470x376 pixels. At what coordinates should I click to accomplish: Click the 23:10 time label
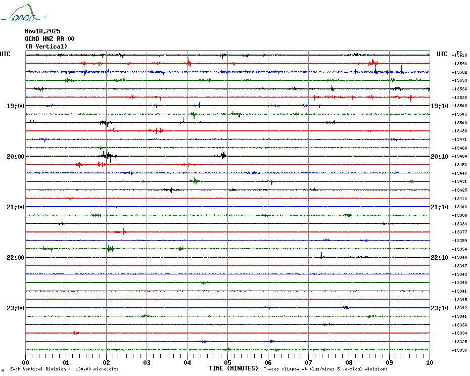440,308
